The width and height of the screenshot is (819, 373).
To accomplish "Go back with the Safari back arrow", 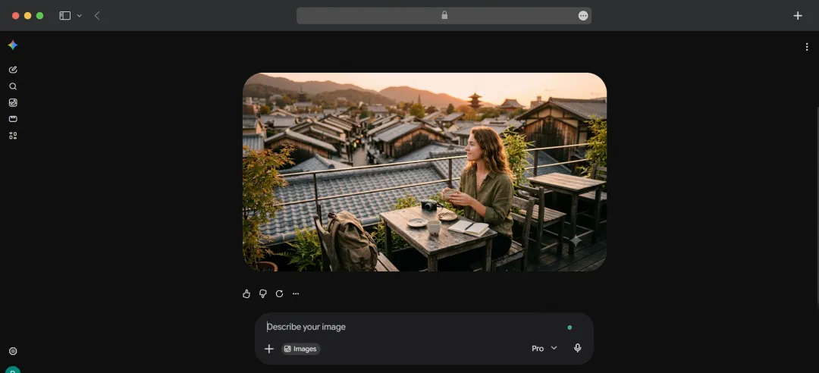I will coord(97,16).
